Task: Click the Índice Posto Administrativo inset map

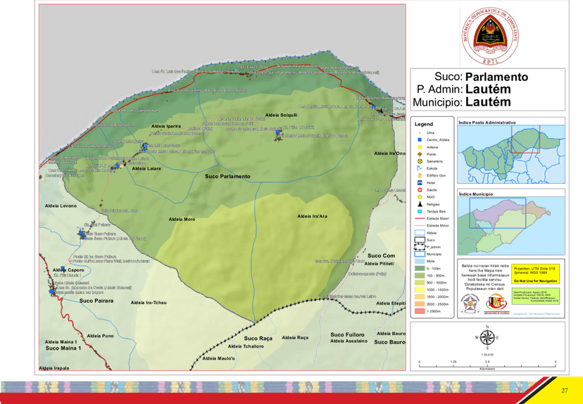Action: point(511,154)
